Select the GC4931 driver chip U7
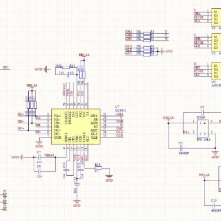 click(76, 127)
